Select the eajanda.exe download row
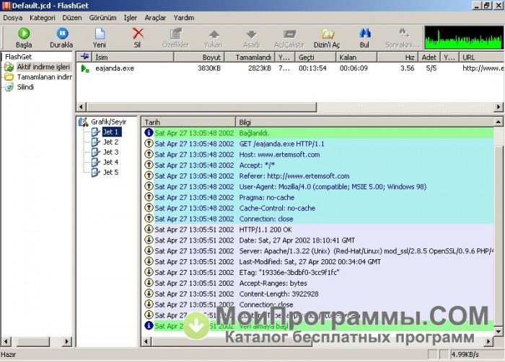 [x=290, y=68]
